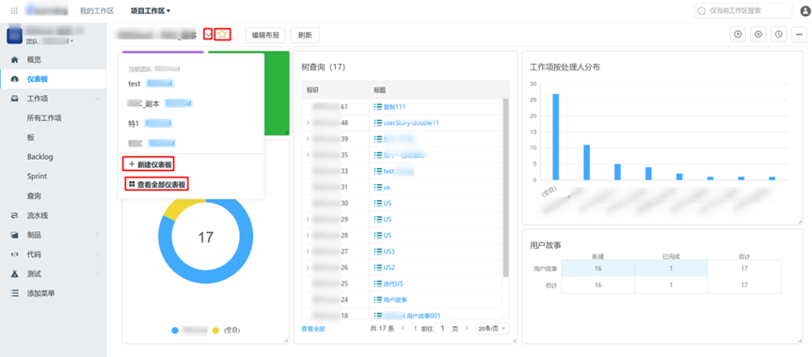Click the 编辑布局 button
The height and width of the screenshot is (357, 812).
(265, 35)
